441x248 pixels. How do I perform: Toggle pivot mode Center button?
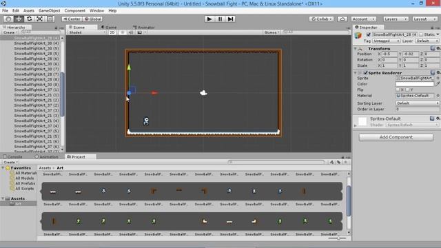72,19
